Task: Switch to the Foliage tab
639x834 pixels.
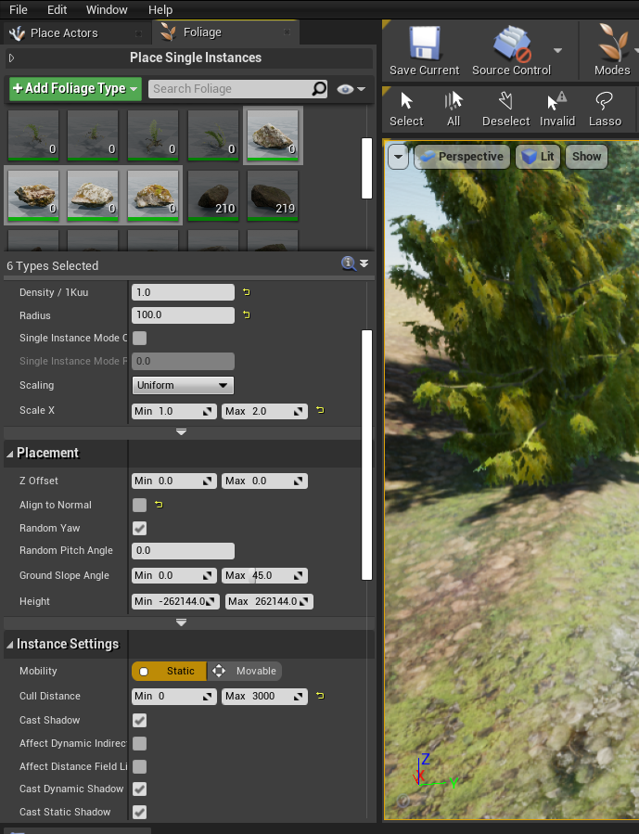Action: tap(226, 32)
